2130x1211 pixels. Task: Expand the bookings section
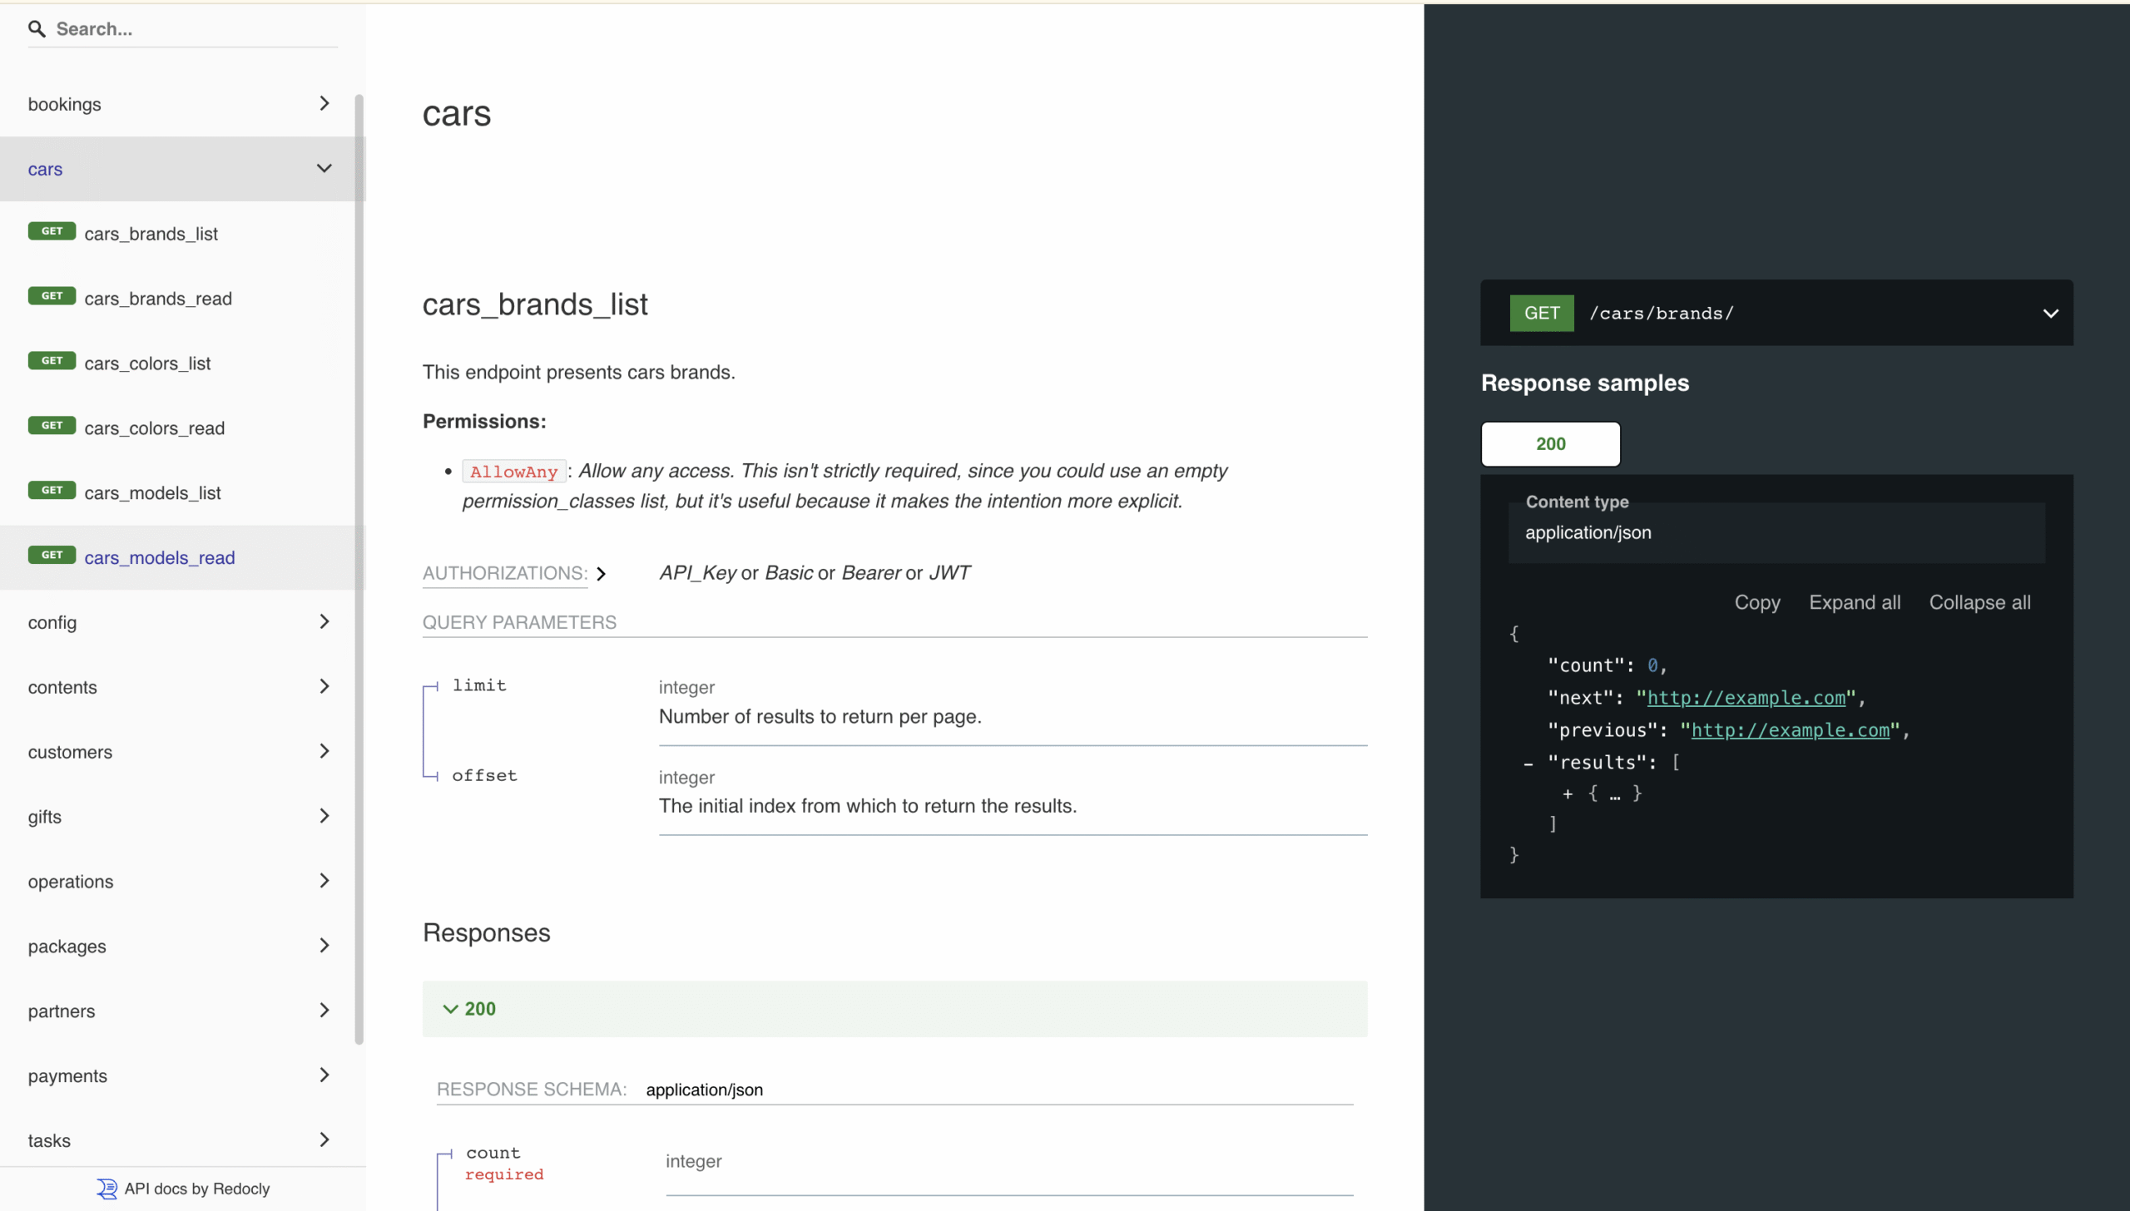(x=324, y=104)
